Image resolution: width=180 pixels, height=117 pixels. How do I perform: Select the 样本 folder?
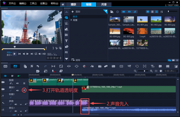tap(75, 17)
